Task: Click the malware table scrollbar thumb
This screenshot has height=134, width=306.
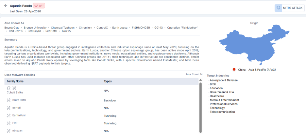Action: click(200, 107)
